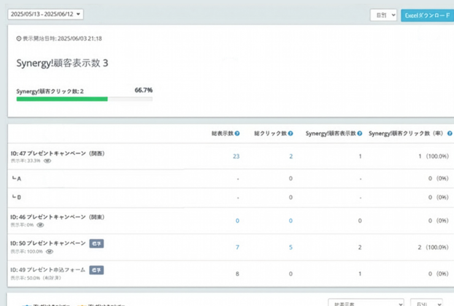
Task: Click the 名寄 badge on ID:50 row
Action: (x=96, y=244)
